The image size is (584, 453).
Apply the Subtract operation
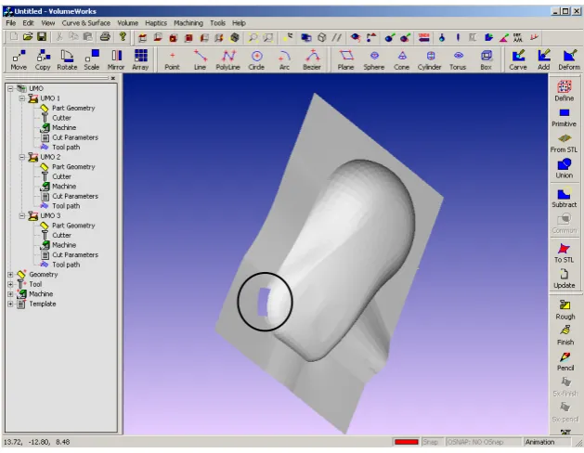[565, 198]
